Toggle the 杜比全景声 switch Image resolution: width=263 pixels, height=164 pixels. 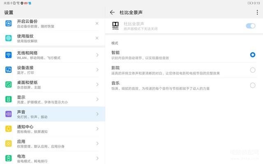point(251,26)
